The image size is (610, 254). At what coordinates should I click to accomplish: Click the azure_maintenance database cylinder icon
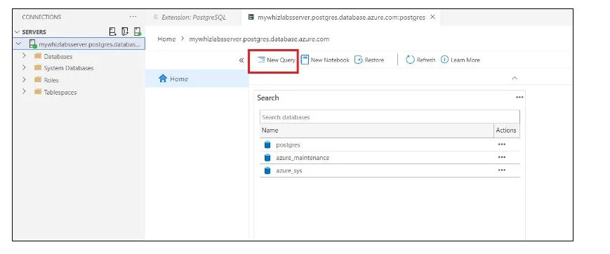click(x=267, y=158)
